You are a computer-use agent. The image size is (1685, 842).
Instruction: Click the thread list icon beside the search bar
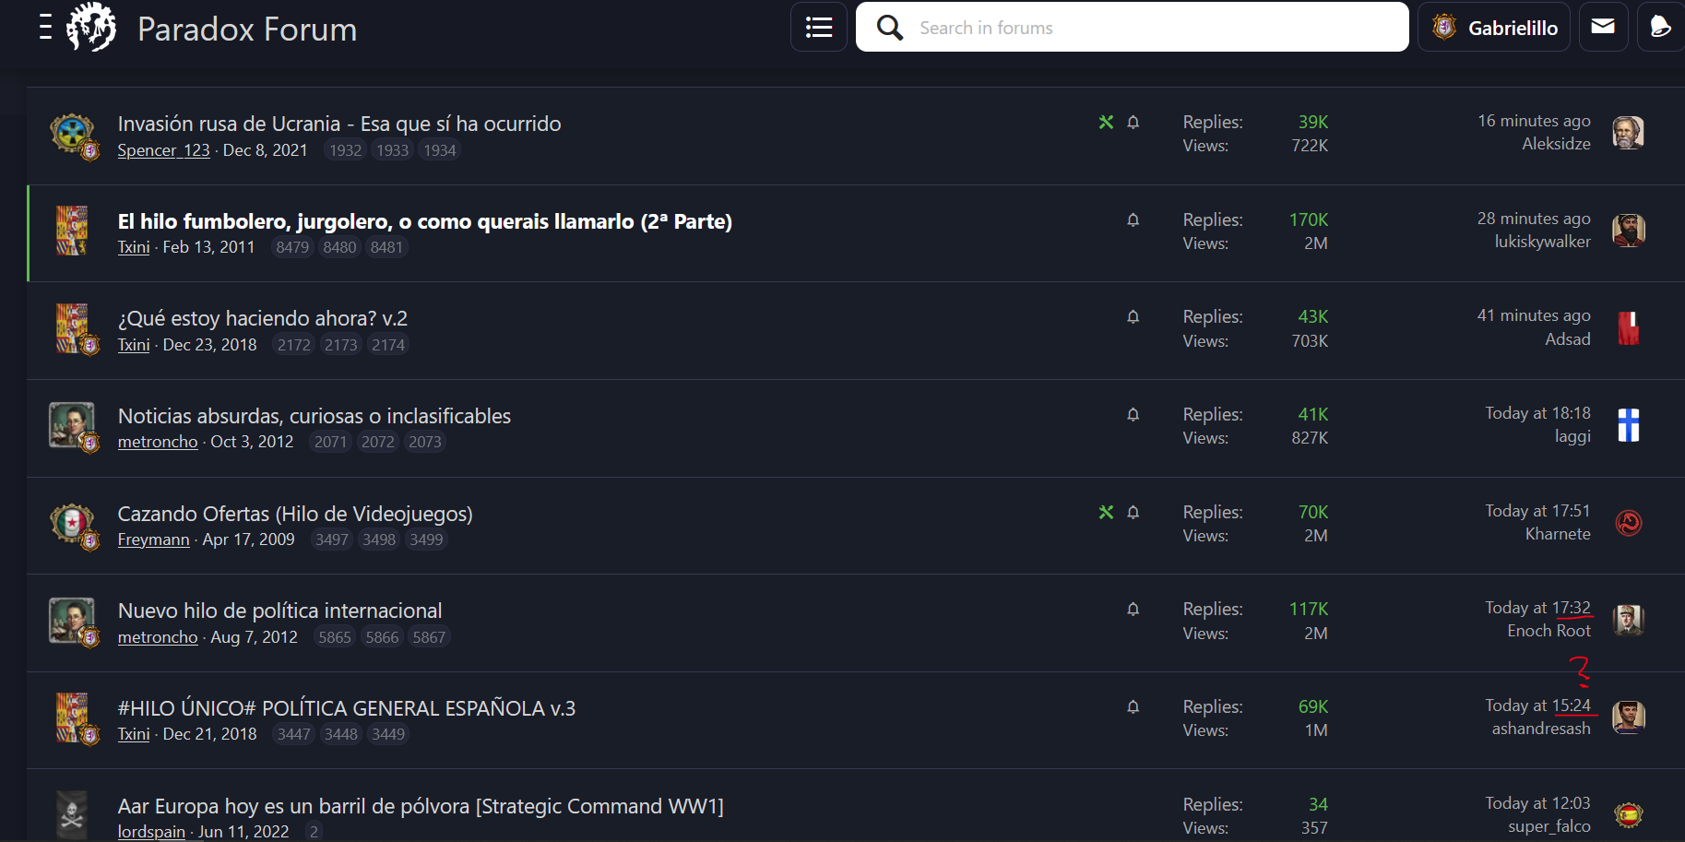pos(818,27)
